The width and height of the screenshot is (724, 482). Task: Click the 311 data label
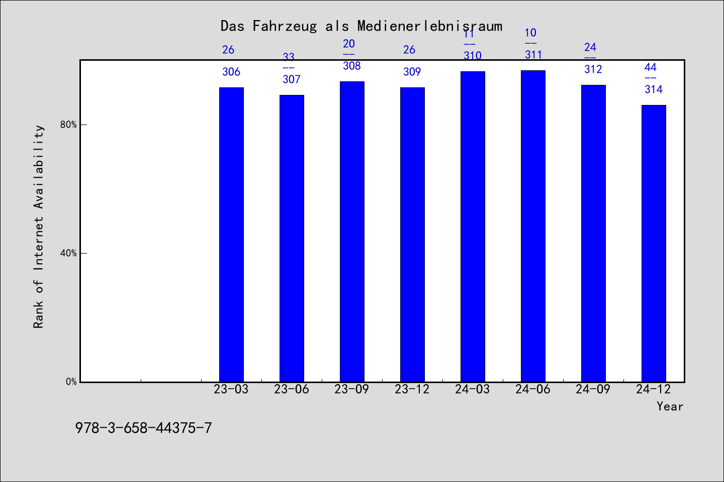click(x=533, y=55)
